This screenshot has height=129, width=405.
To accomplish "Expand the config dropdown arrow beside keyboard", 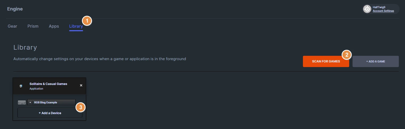I will (x=30, y=102).
